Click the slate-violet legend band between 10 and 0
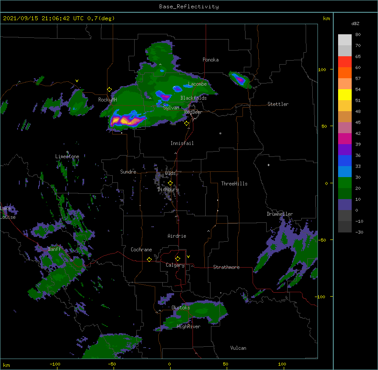Viewport: 378px width, 370px height. point(345,205)
